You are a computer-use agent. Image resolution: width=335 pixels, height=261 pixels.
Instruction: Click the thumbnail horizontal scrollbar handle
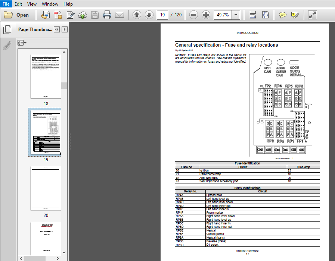(x=35, y=258)
